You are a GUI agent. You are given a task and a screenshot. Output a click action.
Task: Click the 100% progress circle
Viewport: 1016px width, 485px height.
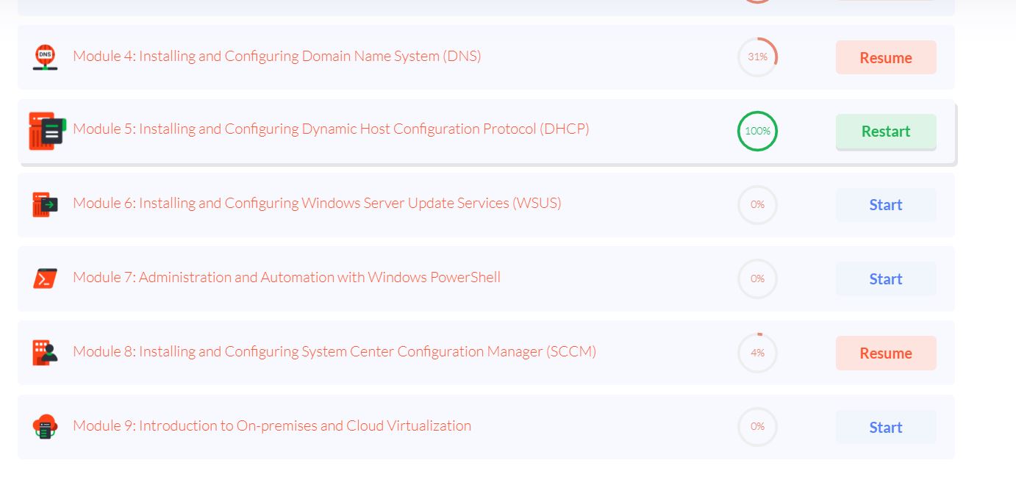(757, 132)
